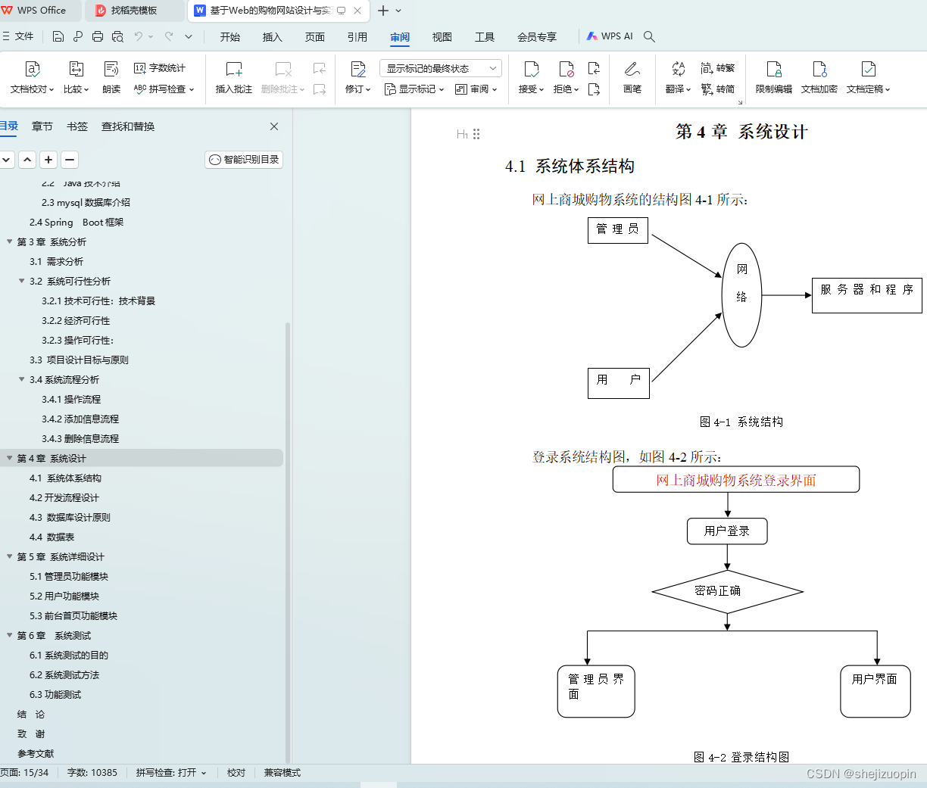This screenshot has width=927, height=788.
Task: Switch to the 插入 ribbon tab
Action: pos(272,36)
